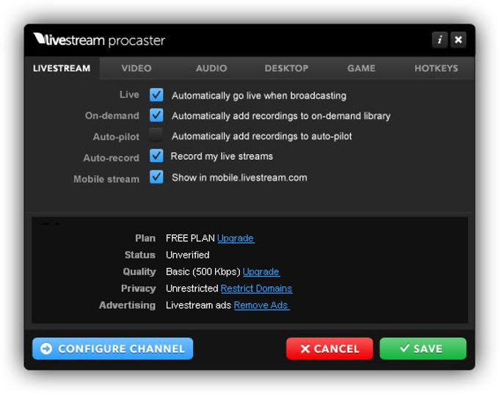Open the info button in title bar
Viewport: 499px width, 394px height.
(440, 40)
